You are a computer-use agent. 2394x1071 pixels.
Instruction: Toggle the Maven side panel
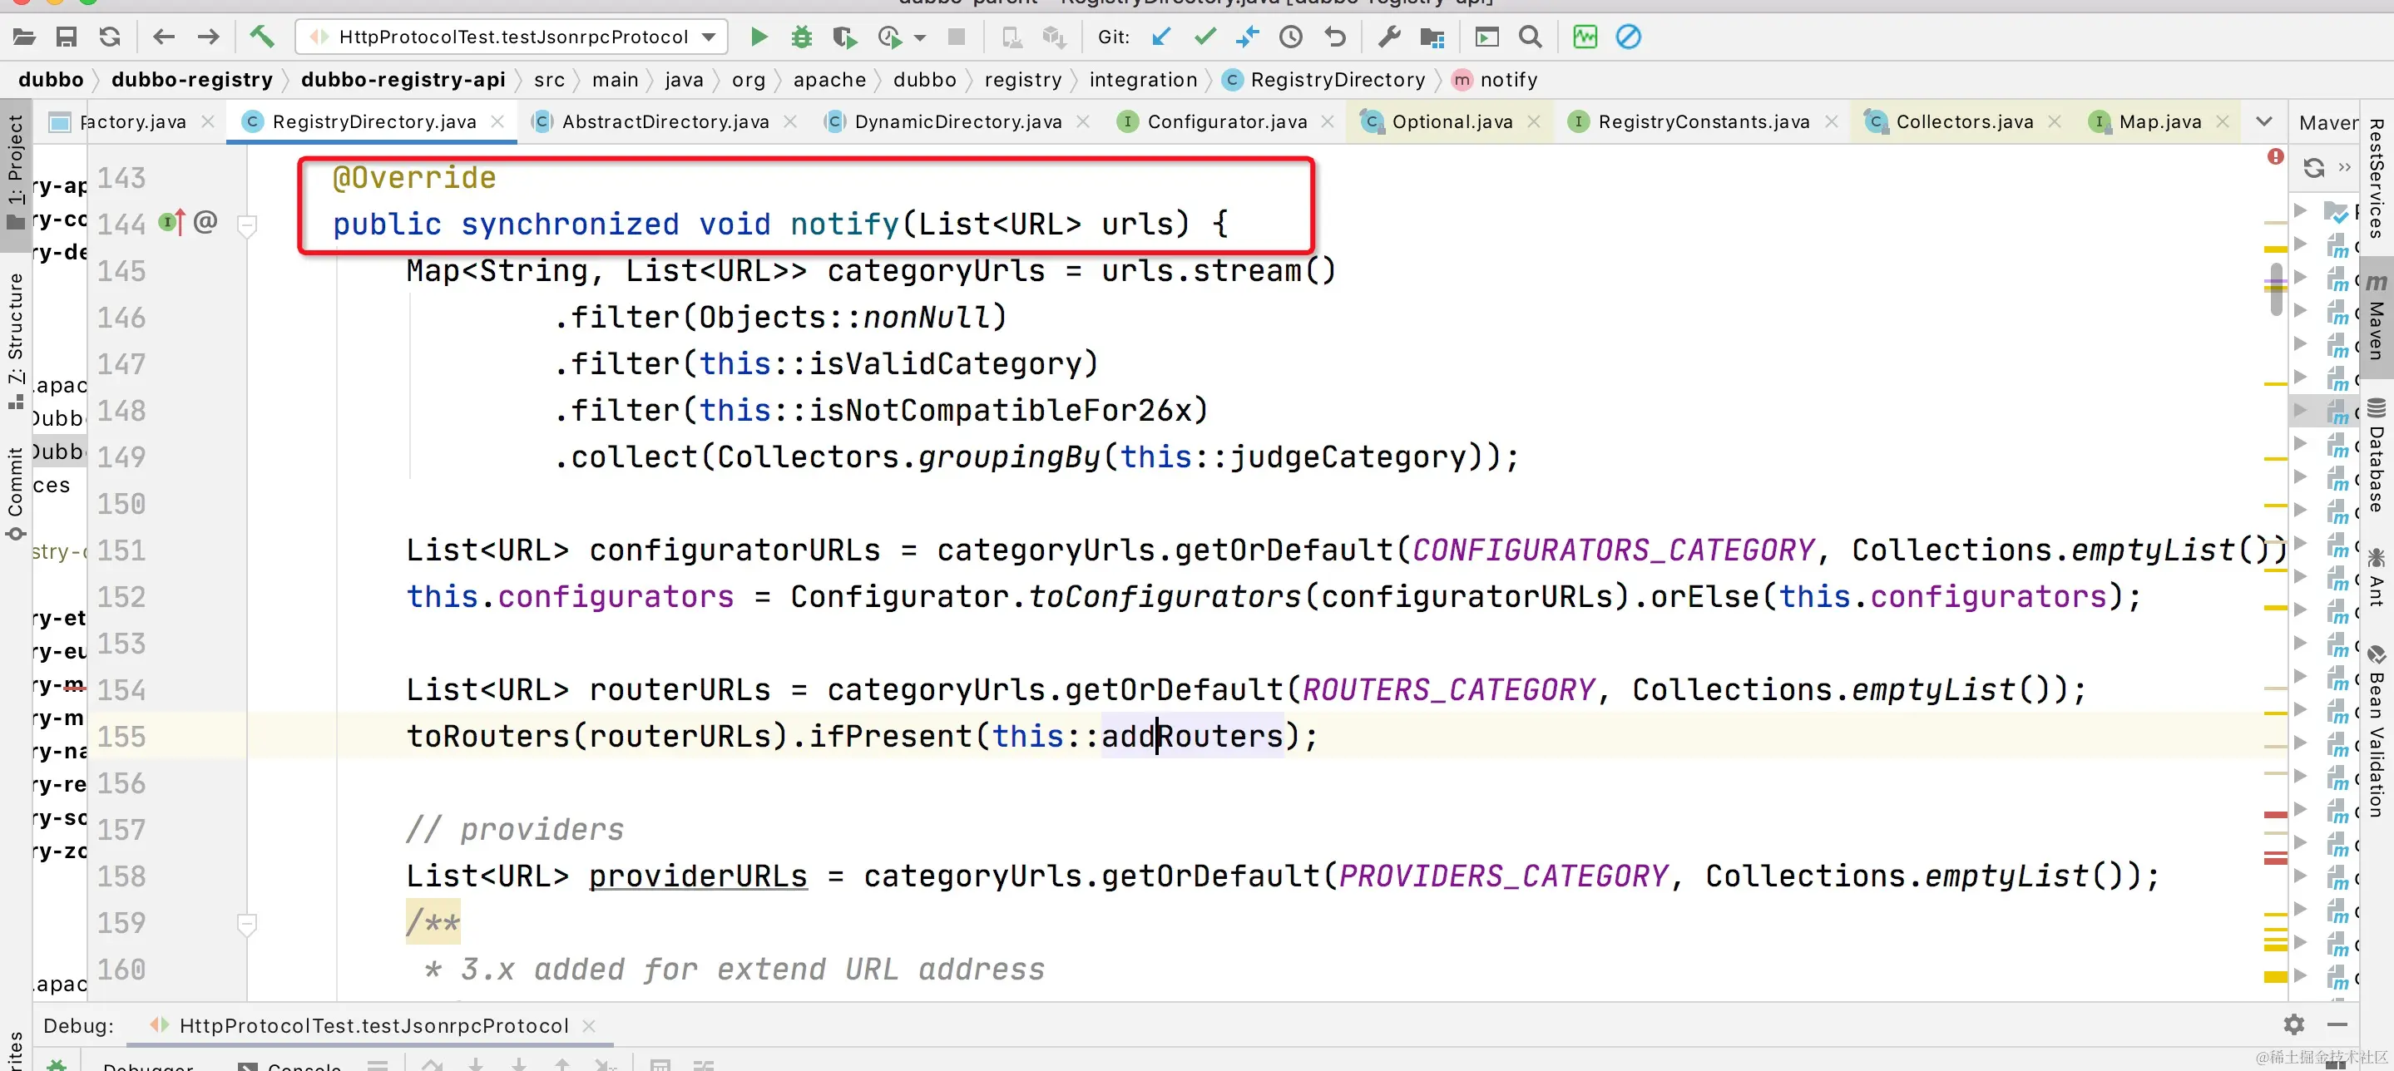point(2377,318)
